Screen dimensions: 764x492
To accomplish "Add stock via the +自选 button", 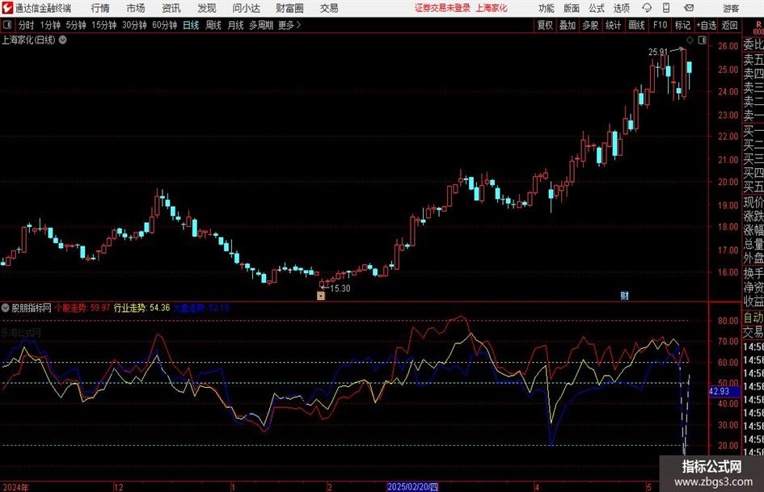I will click(706, 25).
